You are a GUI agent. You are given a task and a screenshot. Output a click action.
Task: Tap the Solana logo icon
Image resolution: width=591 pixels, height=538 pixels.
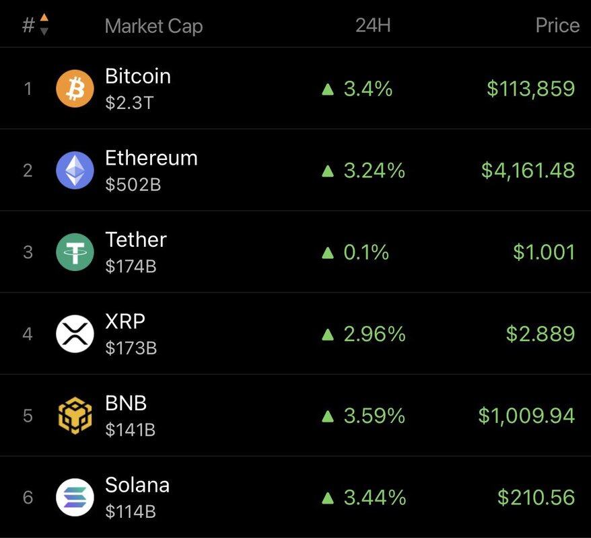(75, 498)
